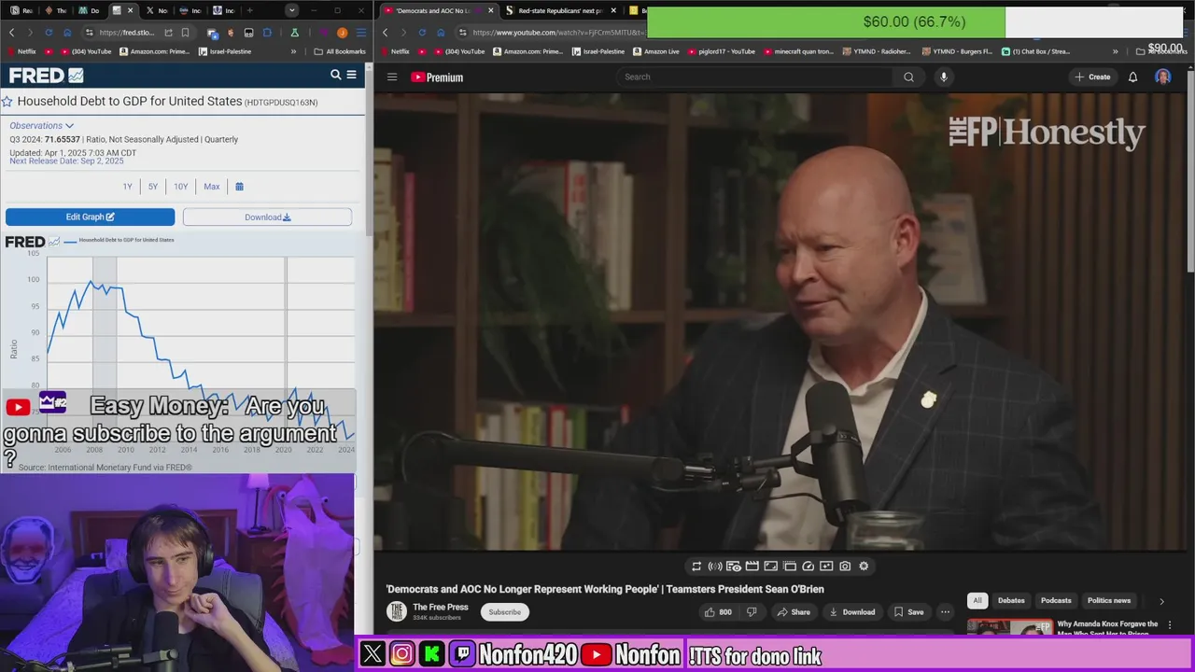Open the FRED hamburger menu

(352, 75)
